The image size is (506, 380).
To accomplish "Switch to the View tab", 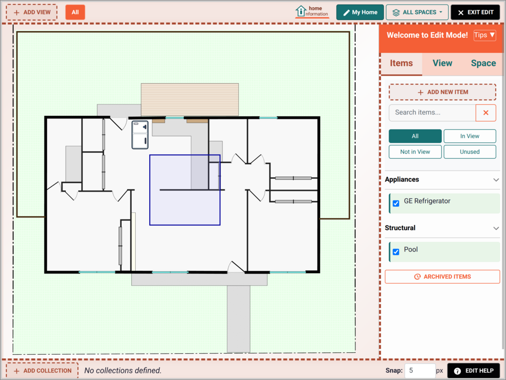I will click(x=442, y=63).
